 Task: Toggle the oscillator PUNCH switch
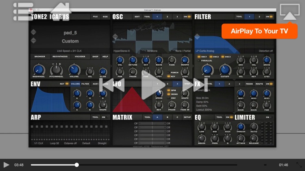click(173, 73)
